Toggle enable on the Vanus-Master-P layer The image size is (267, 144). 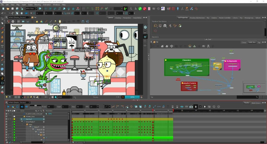(7, 122)
